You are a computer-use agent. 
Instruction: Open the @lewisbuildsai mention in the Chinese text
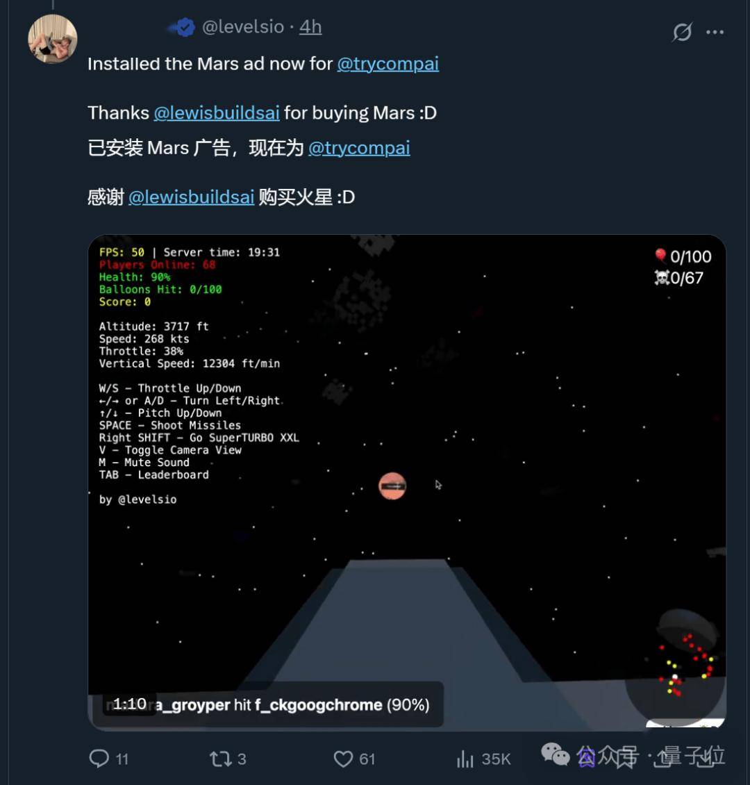tap(191, 197)
